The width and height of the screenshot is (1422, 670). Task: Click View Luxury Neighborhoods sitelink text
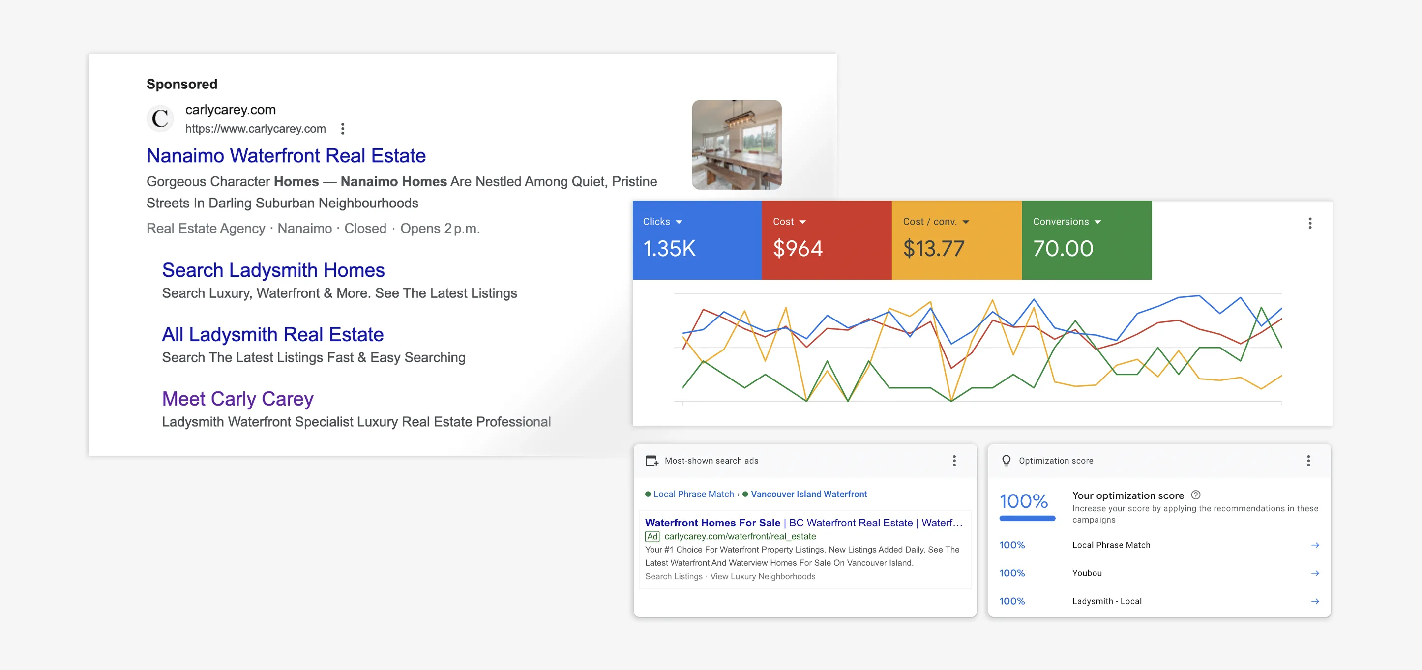click(762, 576)
